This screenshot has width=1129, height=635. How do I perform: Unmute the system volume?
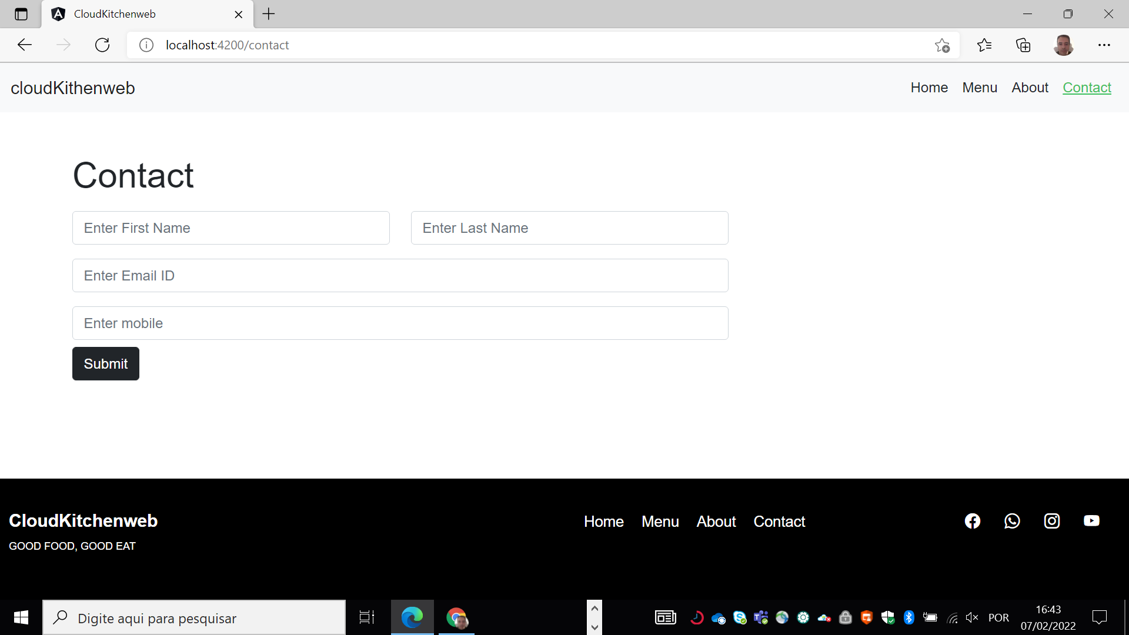click(x=972, y=617)
